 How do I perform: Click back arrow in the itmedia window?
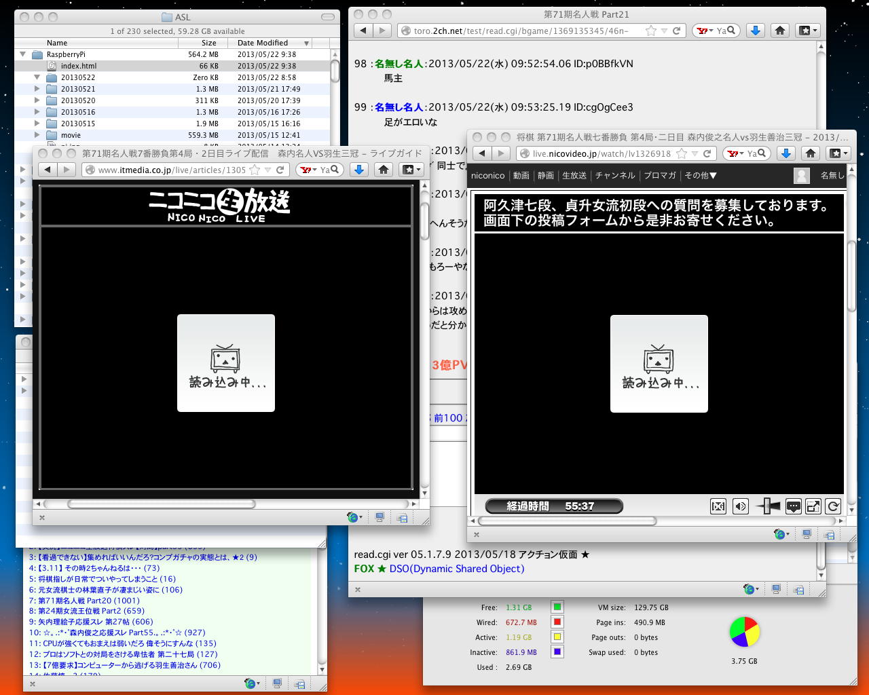point(47,170)
